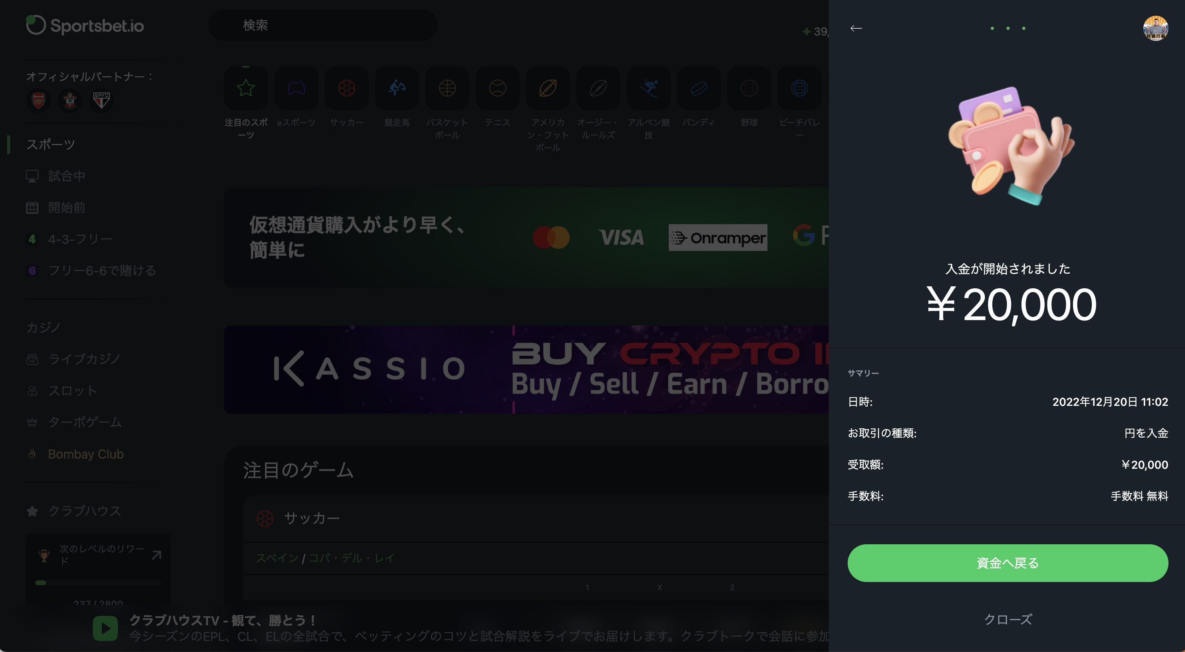Click the 検索 search field
This screenshot has height=652, width=1185.
tap(323, 25)
